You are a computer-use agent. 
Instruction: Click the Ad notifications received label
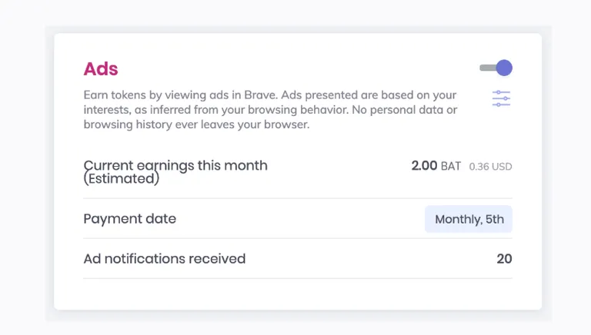[165, 259]
